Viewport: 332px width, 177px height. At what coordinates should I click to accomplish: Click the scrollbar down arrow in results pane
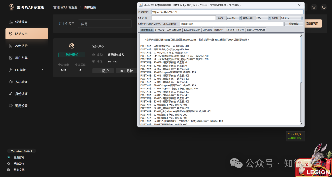(x=301, y=124)
